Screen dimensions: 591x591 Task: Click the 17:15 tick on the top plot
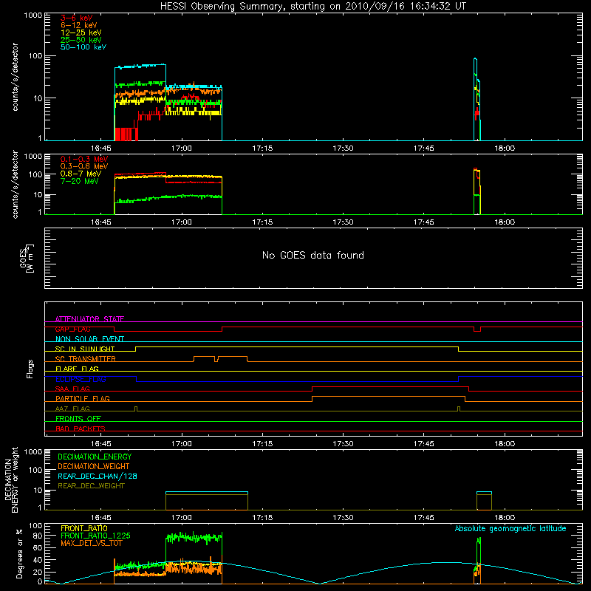(262, 148)
